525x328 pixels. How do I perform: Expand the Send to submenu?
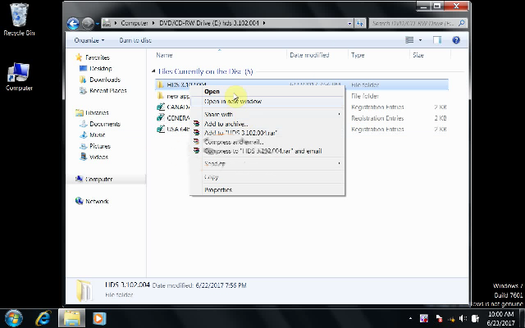(267, 163)
